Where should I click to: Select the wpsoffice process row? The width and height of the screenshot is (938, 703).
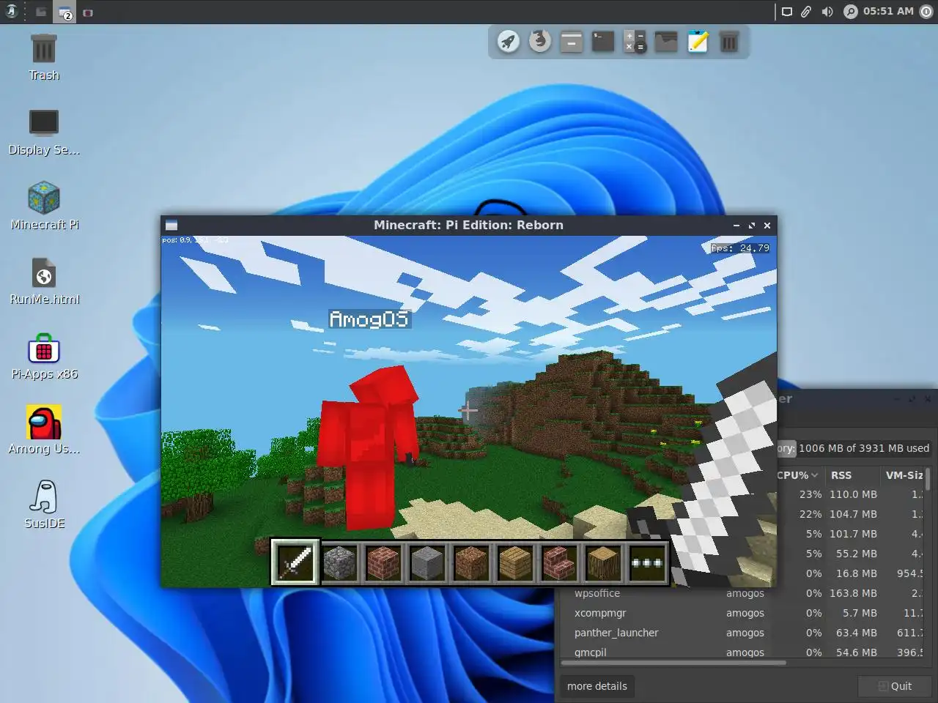(742, 593)
